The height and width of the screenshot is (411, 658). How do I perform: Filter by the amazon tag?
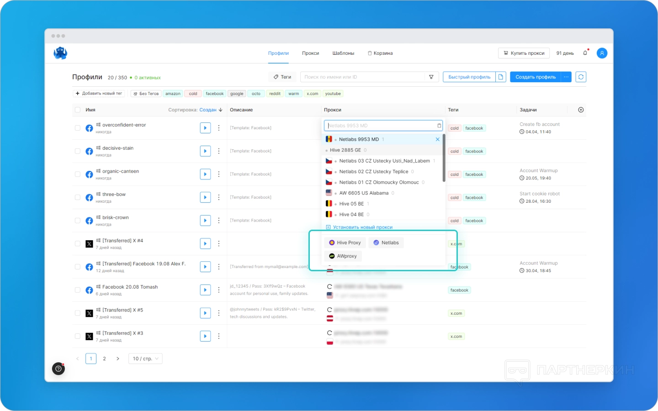tap(173, 94)
